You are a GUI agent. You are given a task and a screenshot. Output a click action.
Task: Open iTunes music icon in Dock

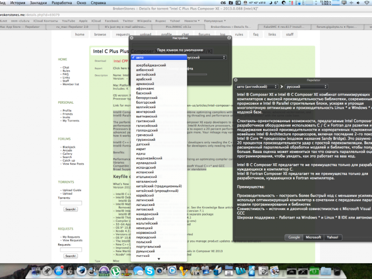pyautogui.click(x=93, y=271)
